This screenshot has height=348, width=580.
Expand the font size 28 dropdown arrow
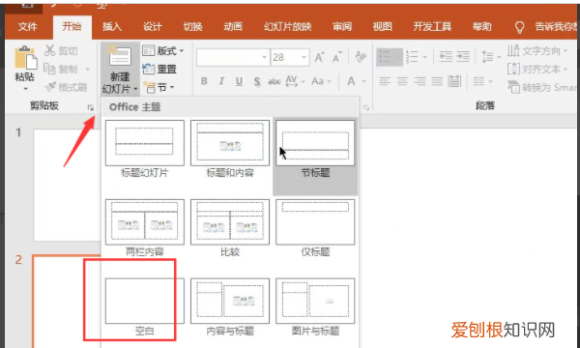click(x=304, y=57)
